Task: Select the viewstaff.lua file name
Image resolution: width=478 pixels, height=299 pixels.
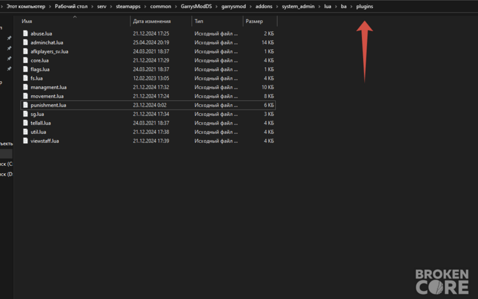Action: [44, 141]
